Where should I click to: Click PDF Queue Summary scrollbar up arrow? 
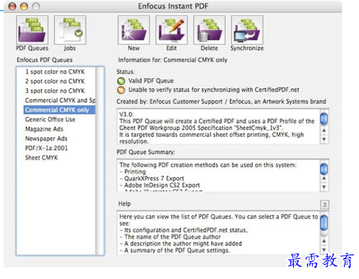(324, 178)
